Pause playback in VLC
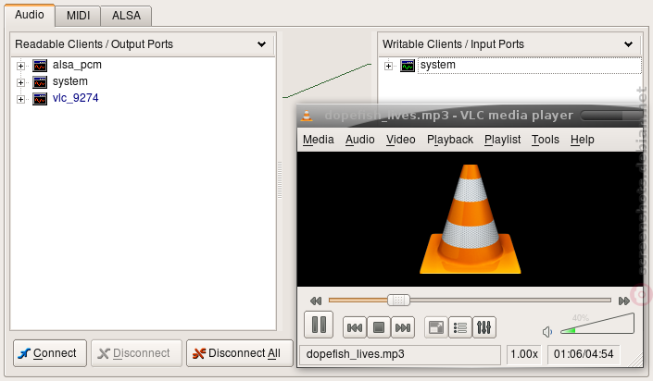The image size is (653, 381). click(319, 325)
